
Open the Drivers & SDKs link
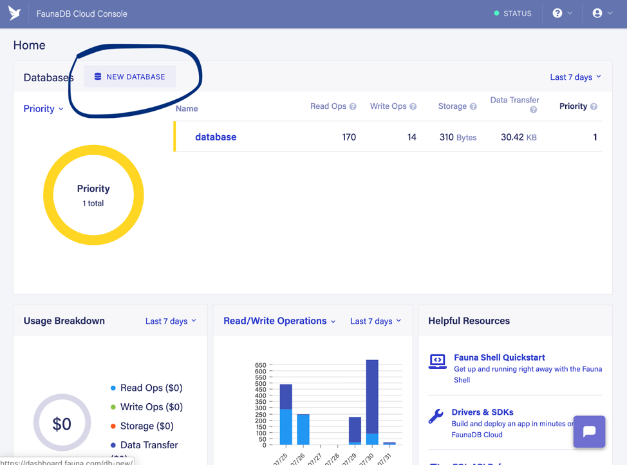(482, 412)
